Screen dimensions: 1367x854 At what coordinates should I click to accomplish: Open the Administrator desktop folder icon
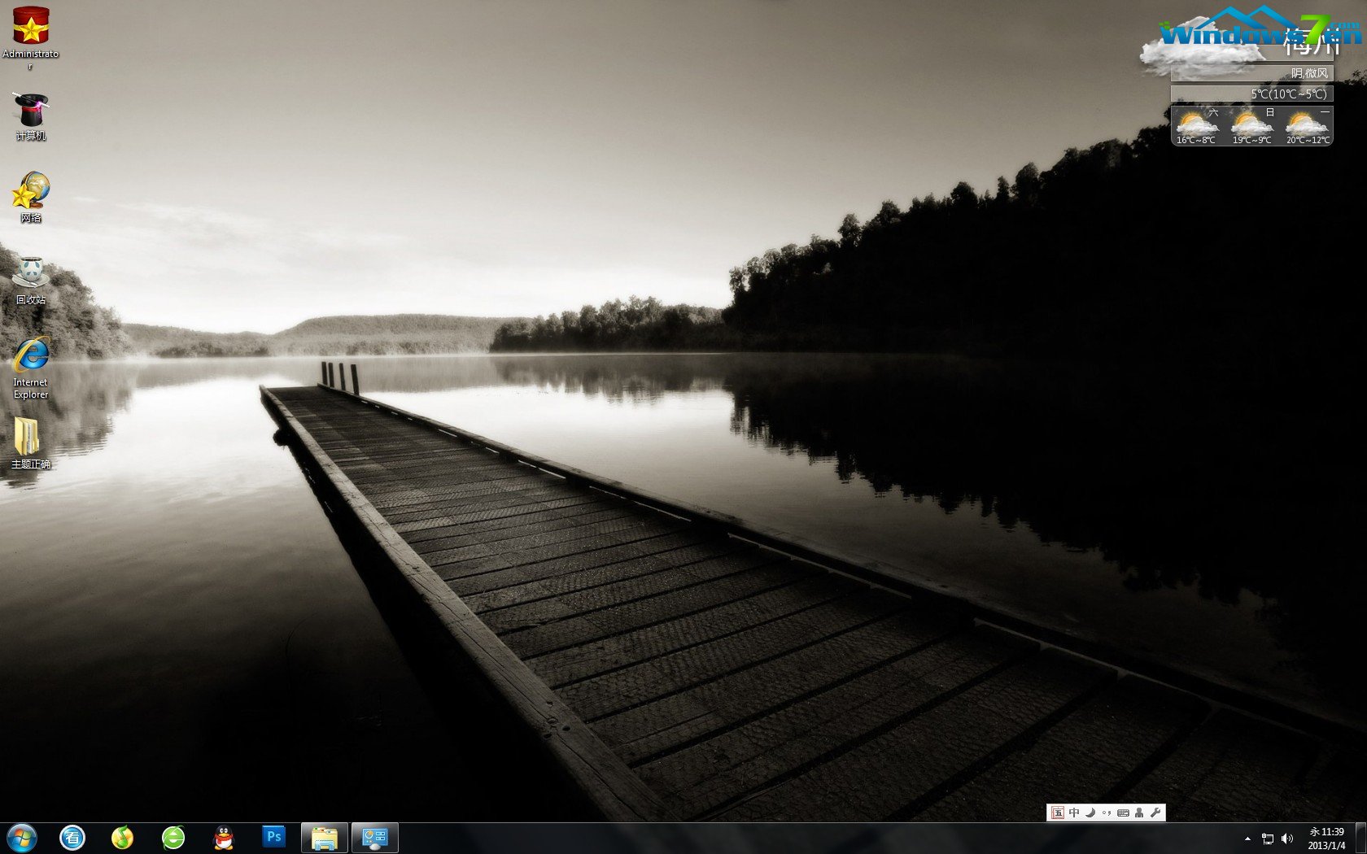pyautogui.click(x=31, y=28)
